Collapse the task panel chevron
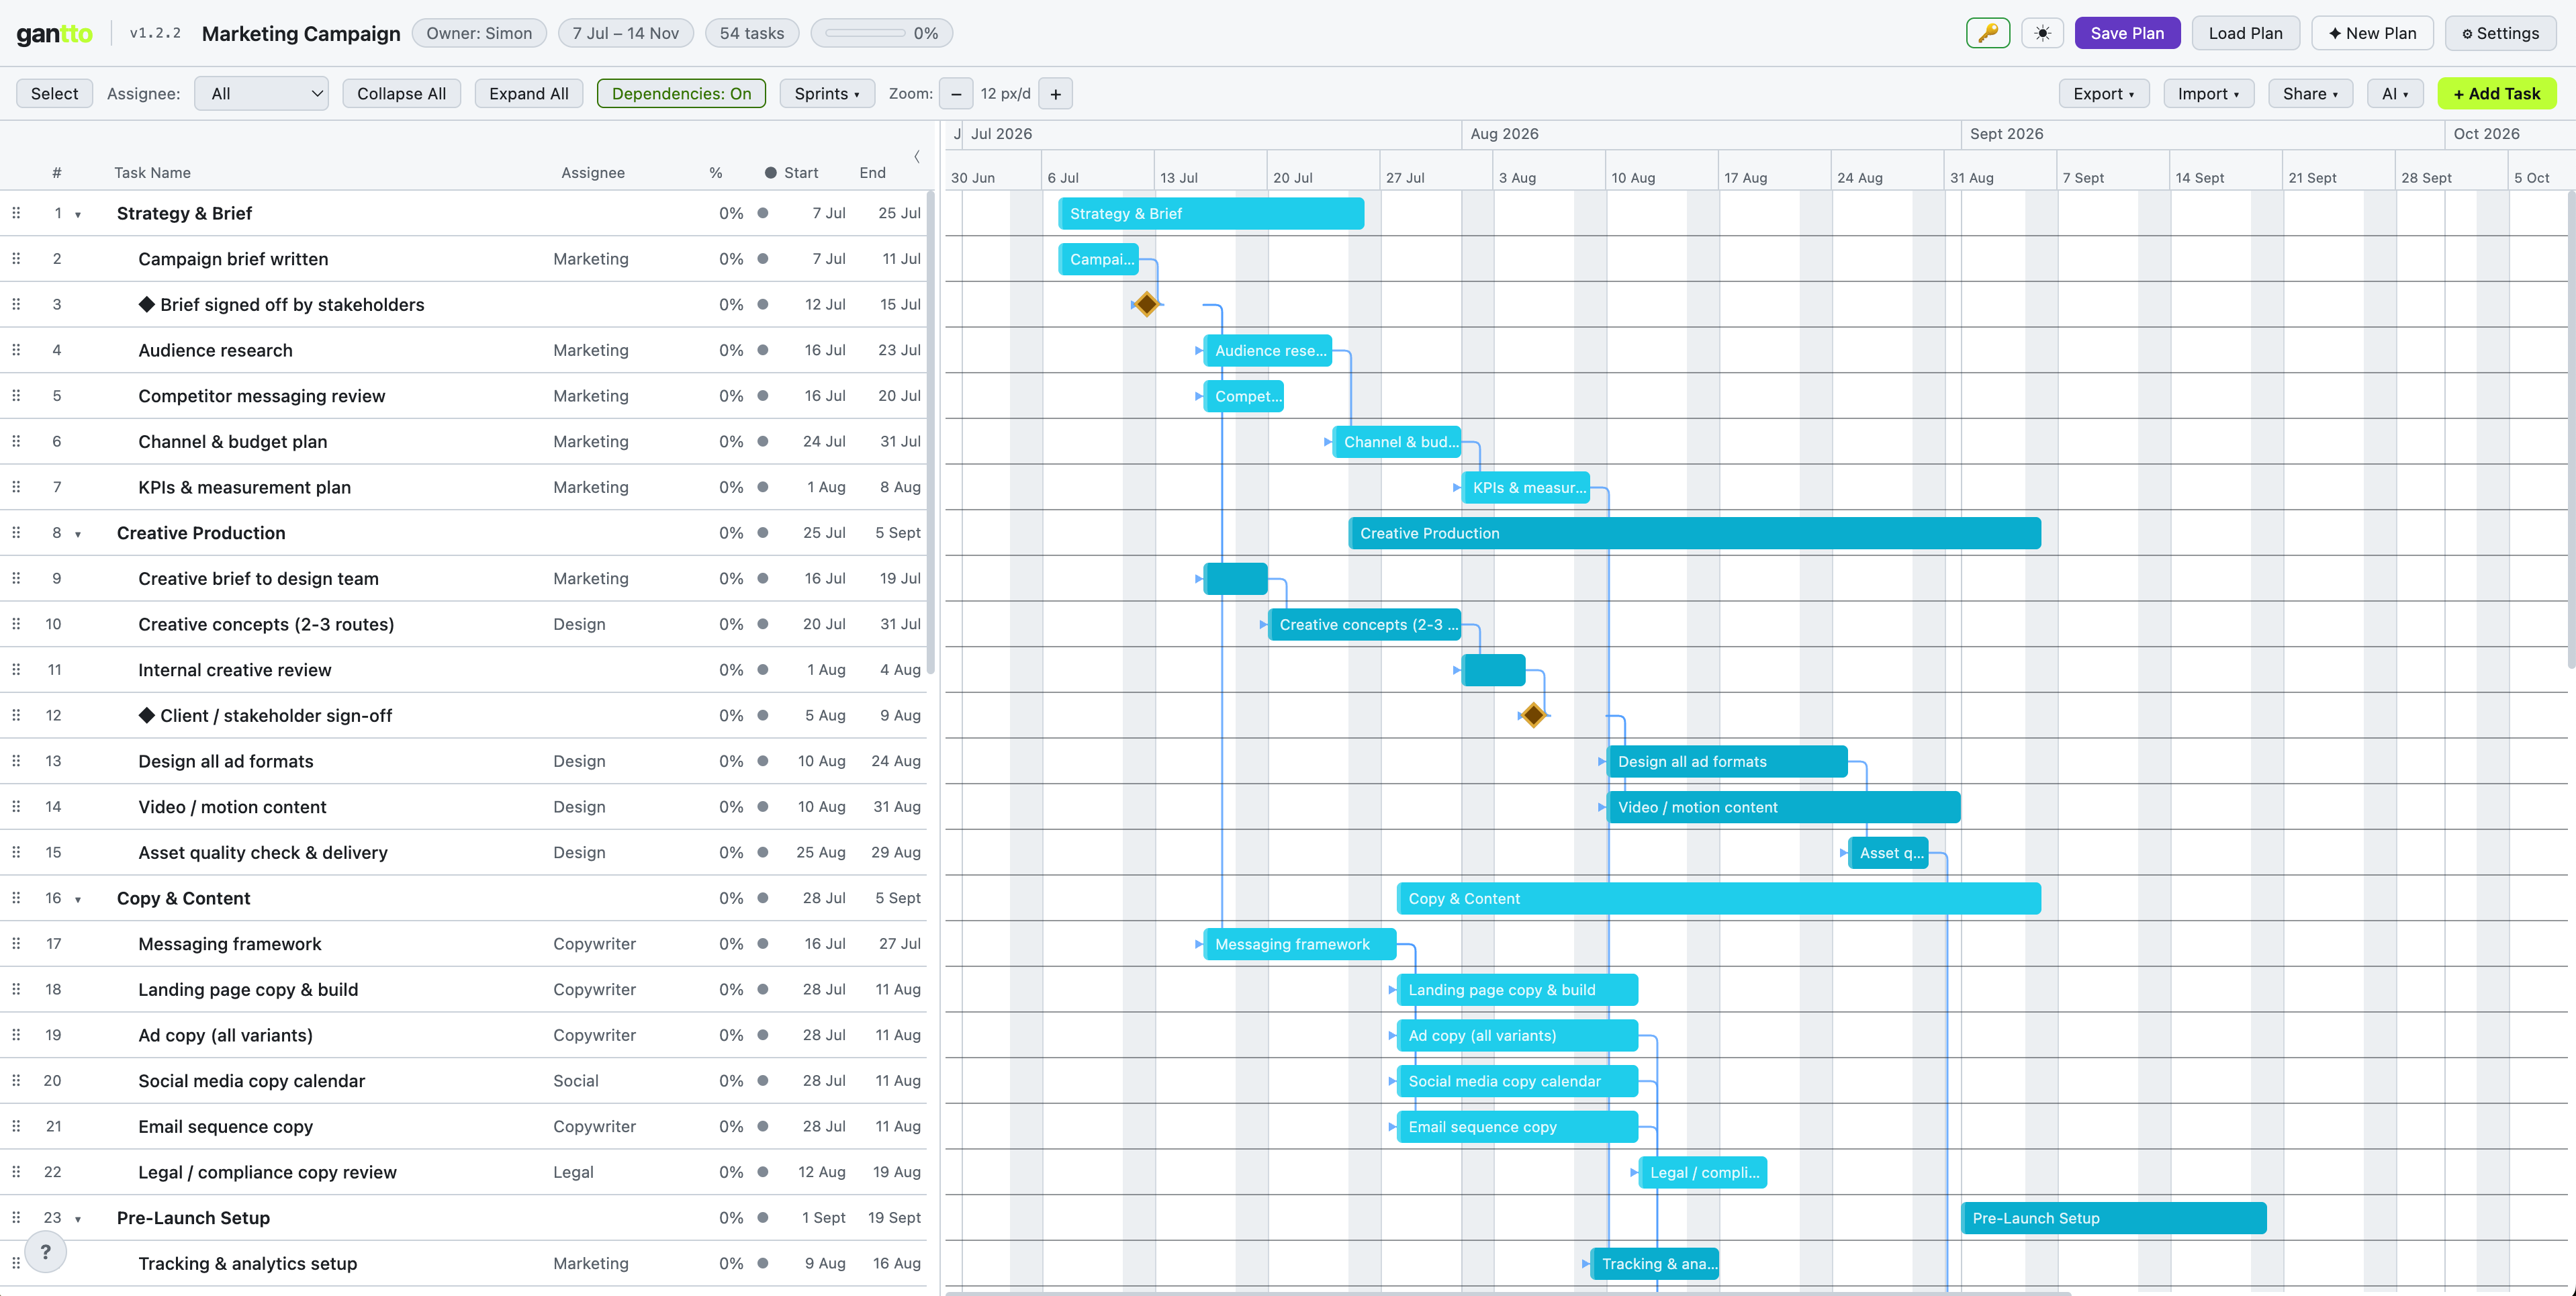Screen dimensions: 2576x1296 (916, 156)
